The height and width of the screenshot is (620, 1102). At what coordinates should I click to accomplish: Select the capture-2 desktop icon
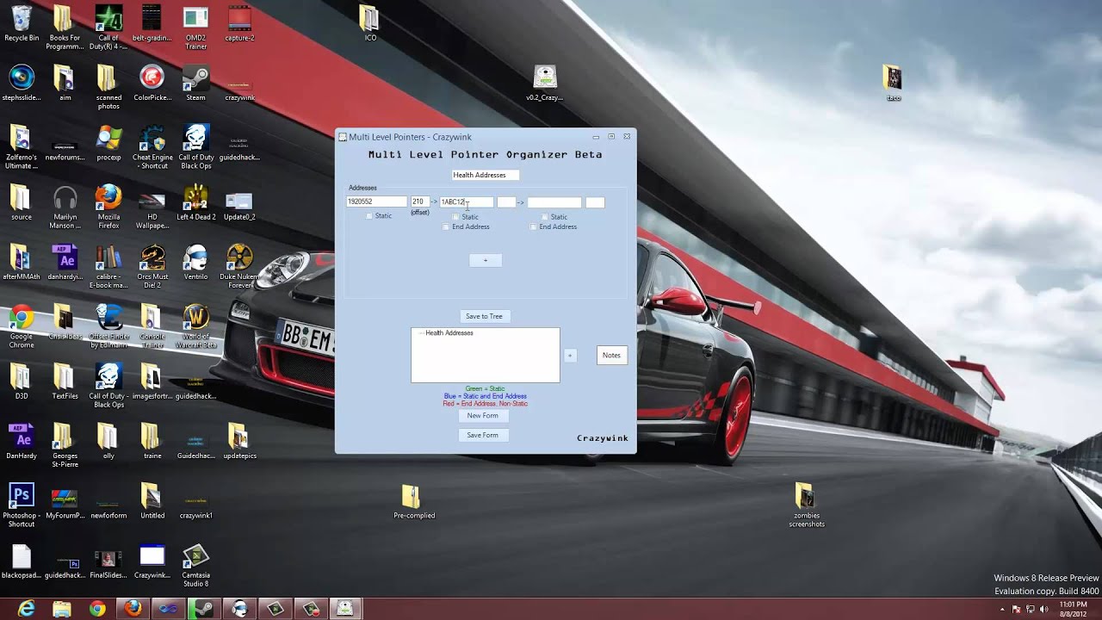tap(239, 23)
